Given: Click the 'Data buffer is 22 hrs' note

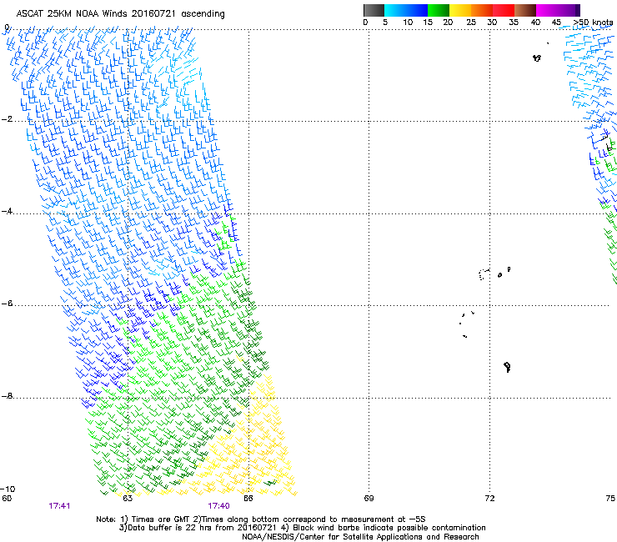Looking at the screenshot, I should (302, 528).
